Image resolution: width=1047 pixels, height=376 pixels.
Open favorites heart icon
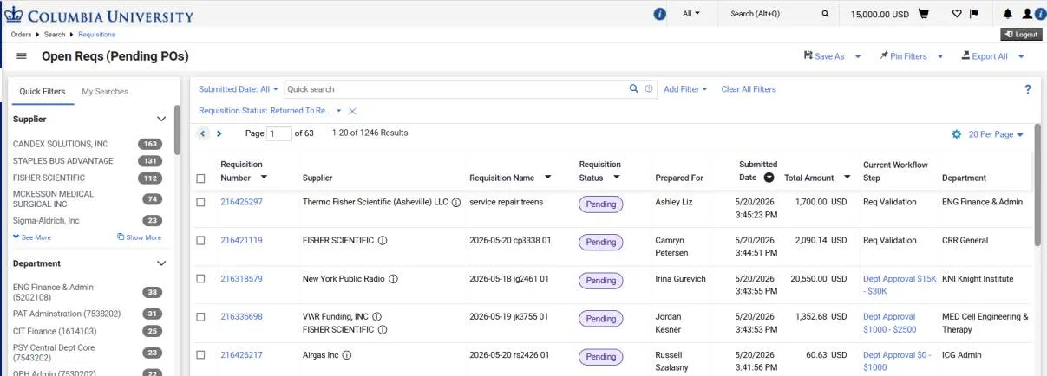click(957, 14)
